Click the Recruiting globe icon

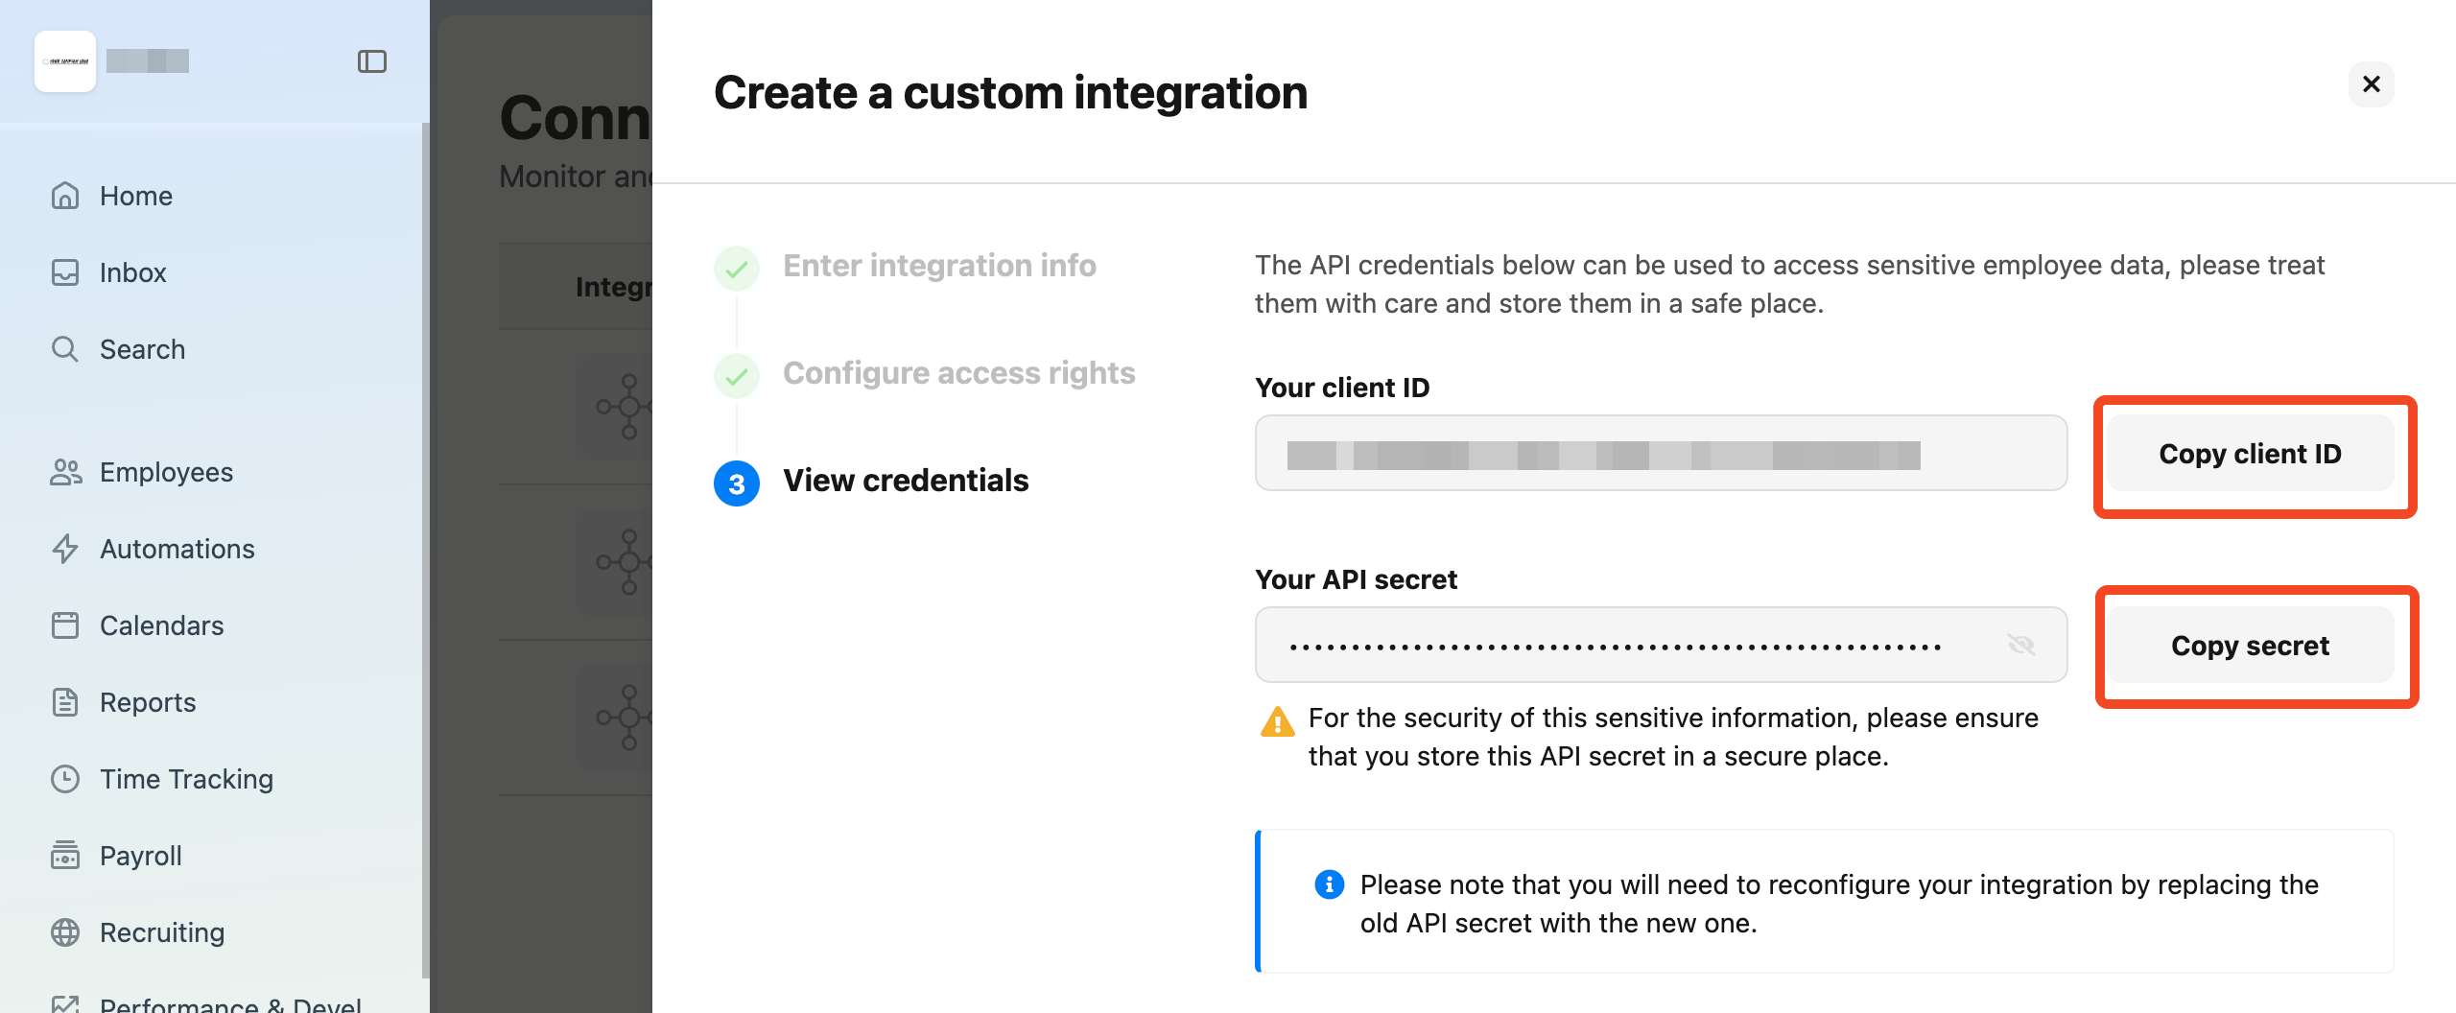point(65,932)
